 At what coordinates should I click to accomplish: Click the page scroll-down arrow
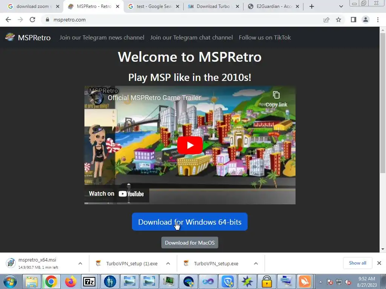point(383,249)
